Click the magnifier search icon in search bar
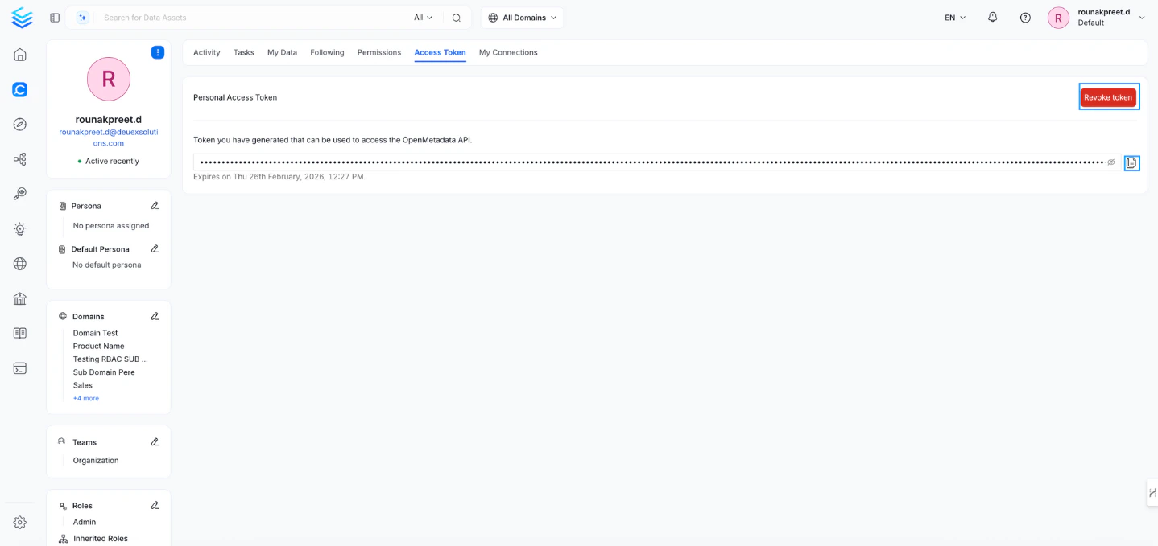 (457, 18)
